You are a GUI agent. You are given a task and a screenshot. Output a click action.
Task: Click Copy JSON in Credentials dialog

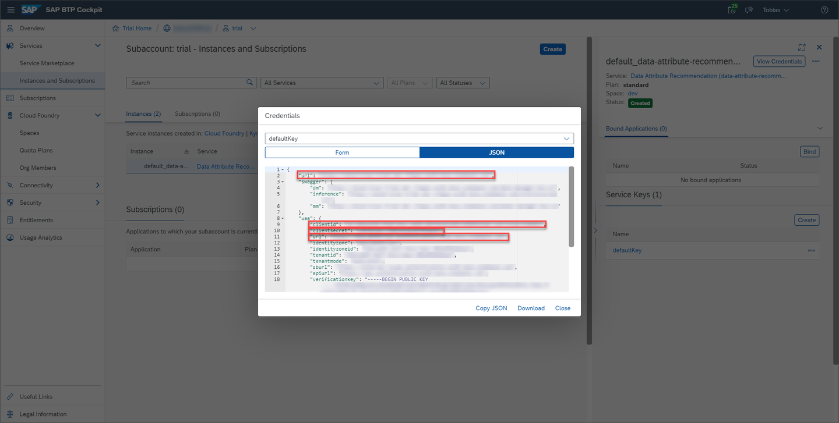pyautogui.click(x=491, y=308)
